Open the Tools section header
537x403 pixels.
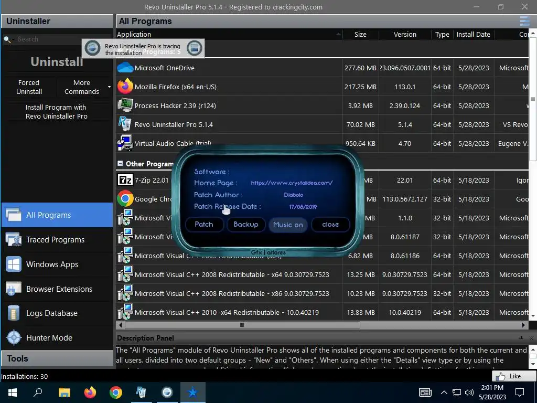(57, 358)
